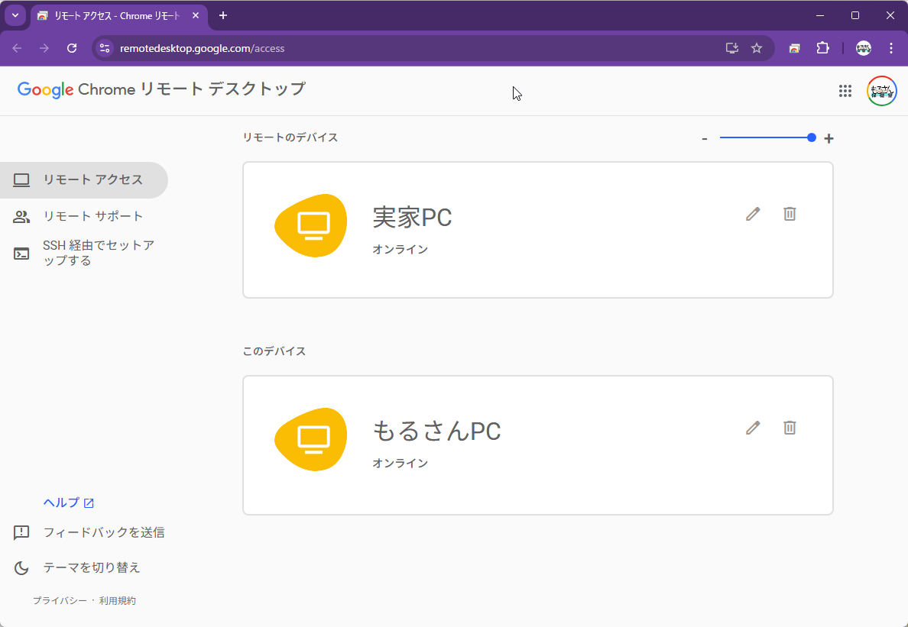Open the Chrome extensions puzzle icon
The width and height of the screenshot is (908, 627).
click(822, 48)
